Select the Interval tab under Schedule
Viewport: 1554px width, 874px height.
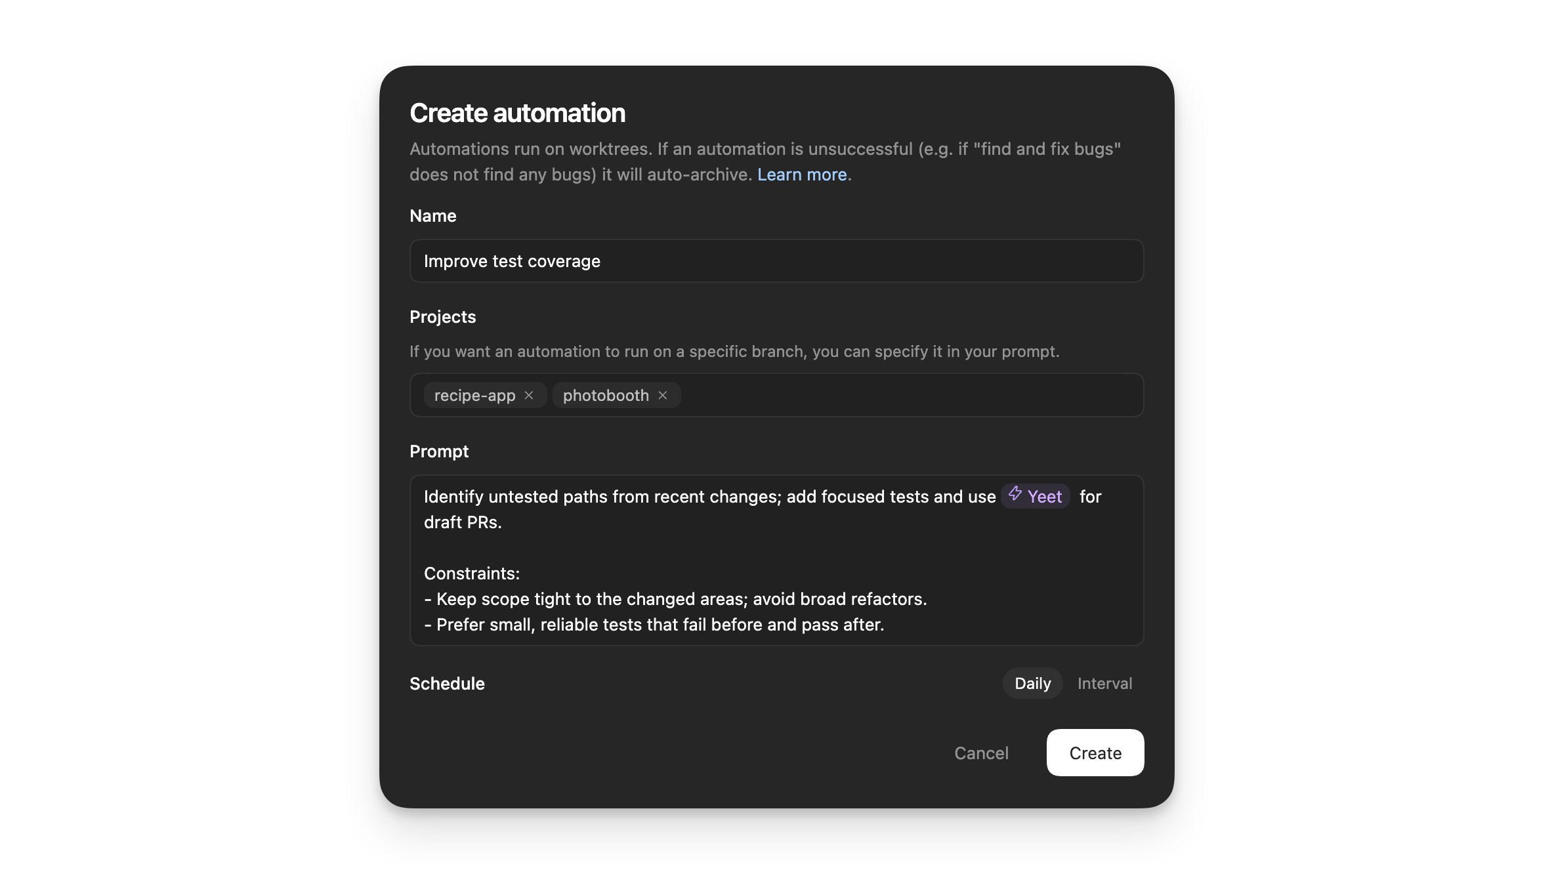coord(1104,683)
